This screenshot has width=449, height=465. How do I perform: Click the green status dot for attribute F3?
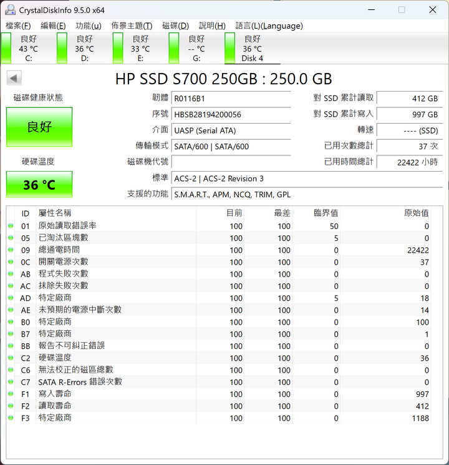click(11, 418)
